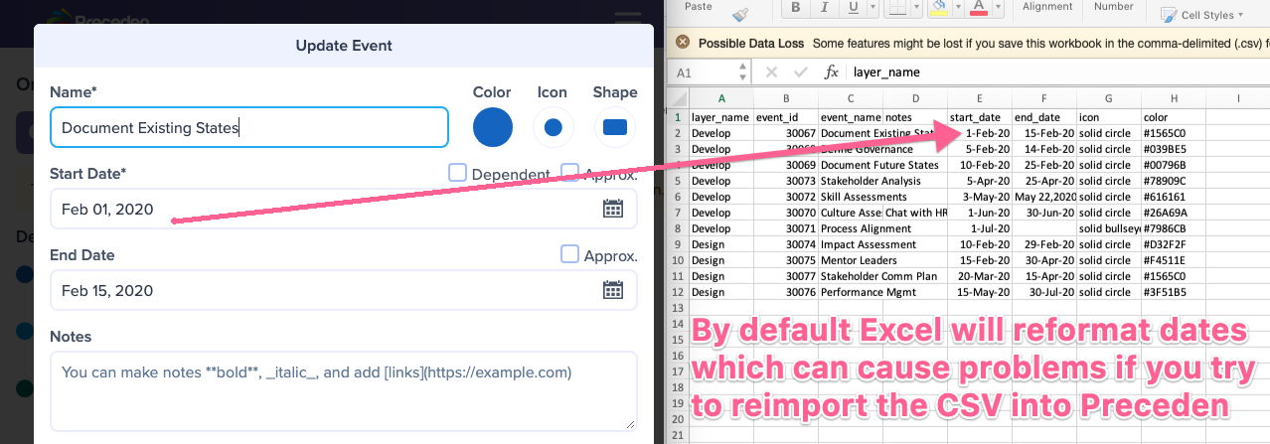Toggle Bold formatting in Excel
1270x444 pixels.
coord(796,7)
